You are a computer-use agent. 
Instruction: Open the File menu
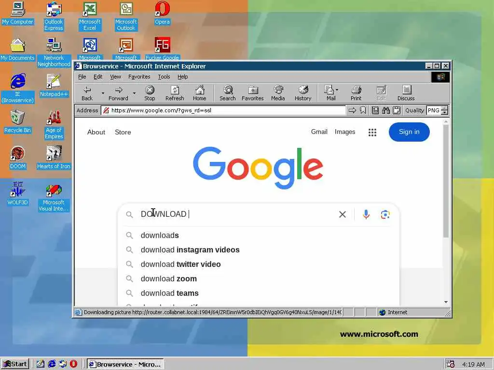coord(82,77)
